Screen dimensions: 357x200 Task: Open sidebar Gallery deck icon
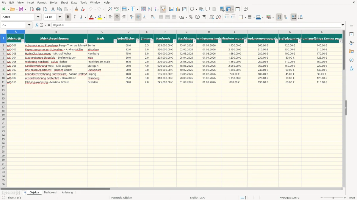click(351, 52)
